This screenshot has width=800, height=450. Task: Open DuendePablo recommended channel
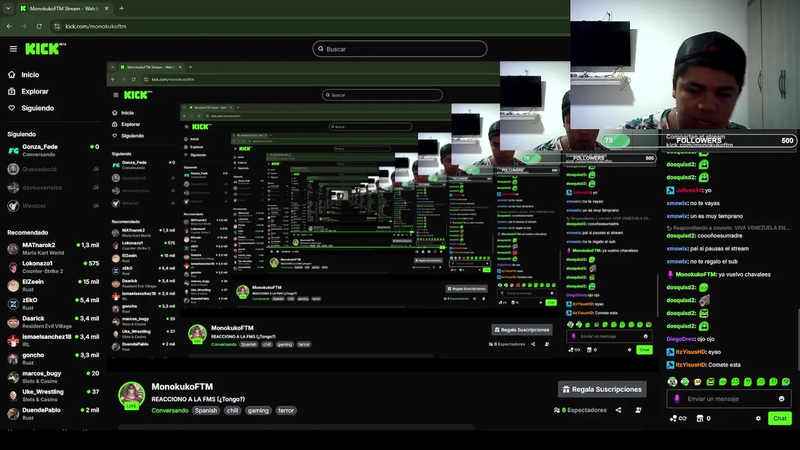click(x=53, y=413)
